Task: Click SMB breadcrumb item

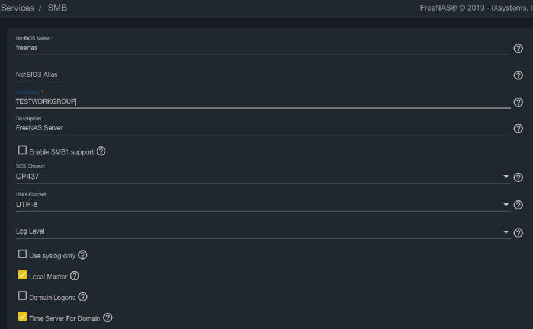Action: point(57,8)
